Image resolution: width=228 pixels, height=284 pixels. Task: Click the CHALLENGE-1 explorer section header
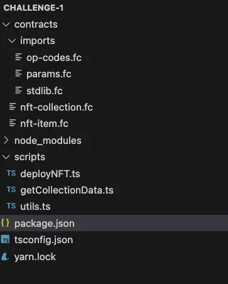(33, 8)
